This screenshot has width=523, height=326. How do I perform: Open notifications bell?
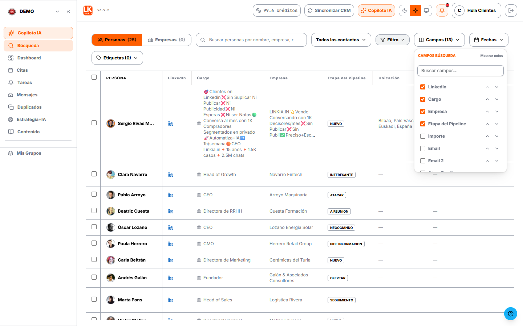click(442, 11)
